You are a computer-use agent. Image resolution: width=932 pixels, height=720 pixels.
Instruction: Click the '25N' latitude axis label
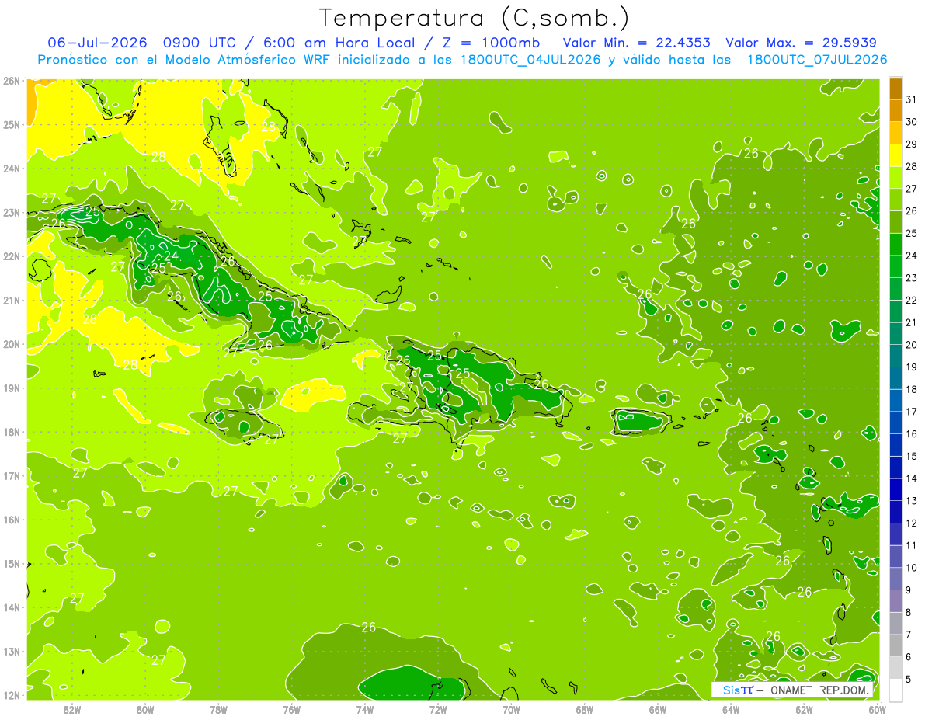click(11, 124)
